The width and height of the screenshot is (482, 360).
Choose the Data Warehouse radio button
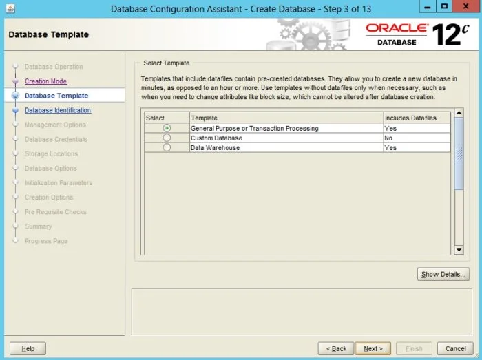[167, 147]
